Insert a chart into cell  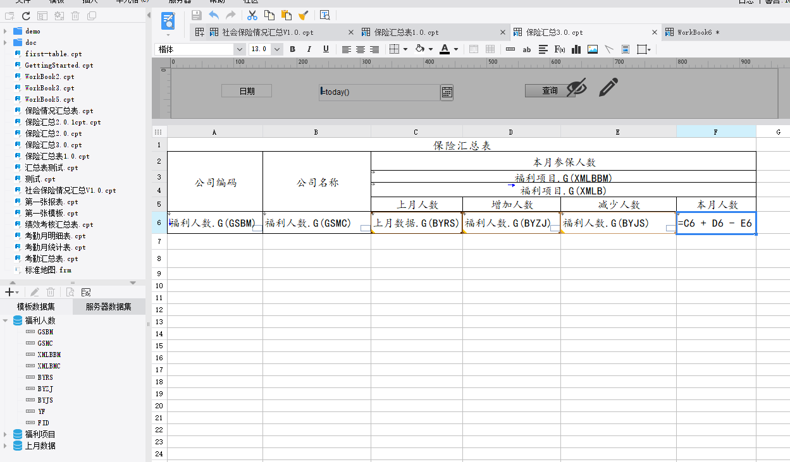[x=576, y=49]
